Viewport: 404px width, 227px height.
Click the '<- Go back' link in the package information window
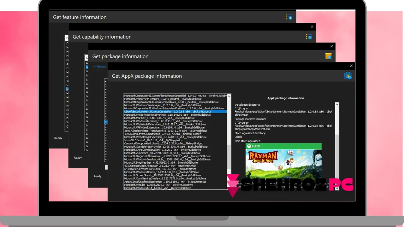[99, 67]
